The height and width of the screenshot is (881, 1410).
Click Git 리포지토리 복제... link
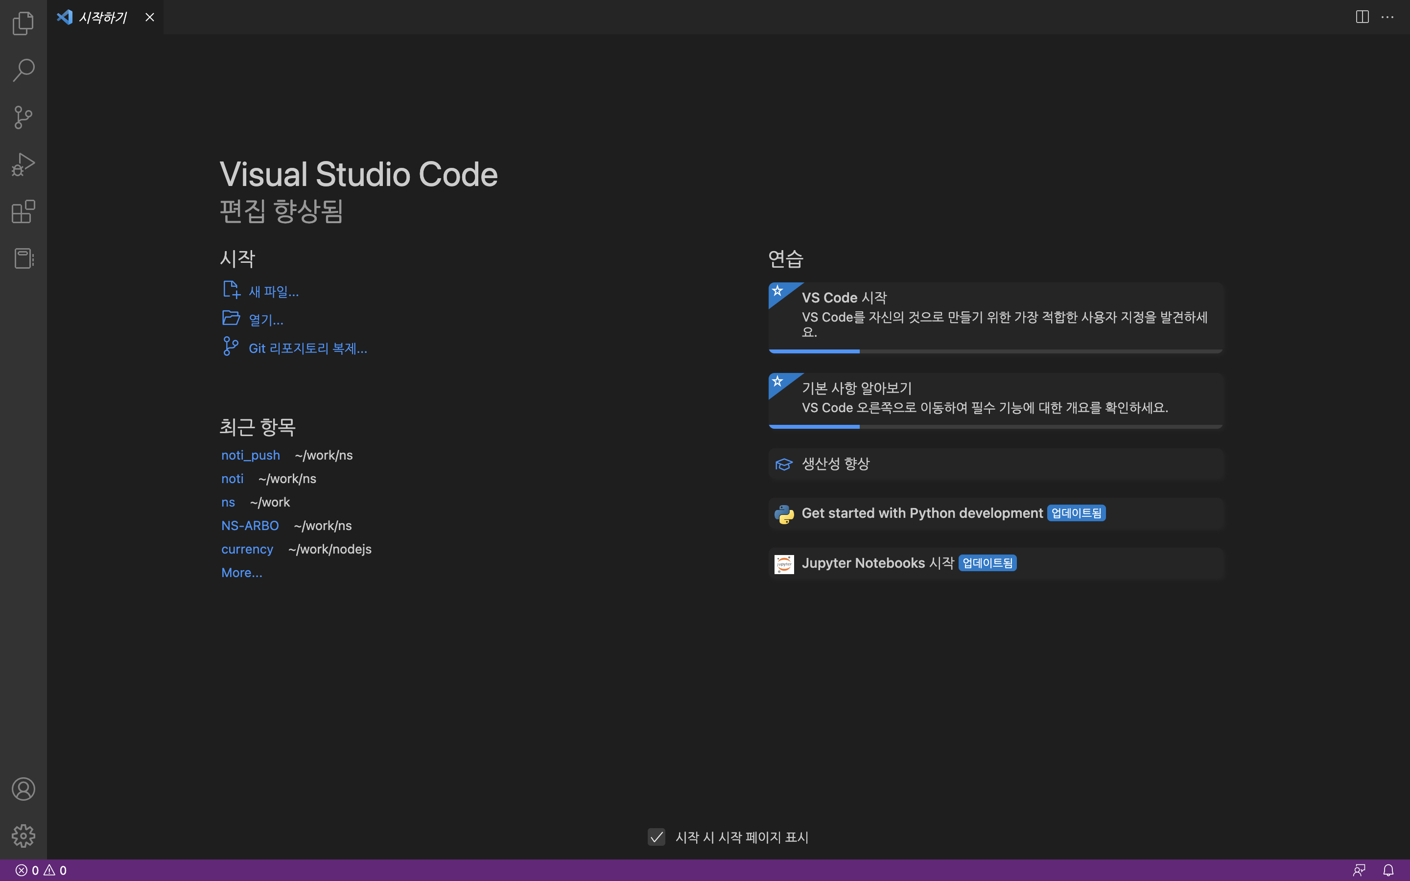click(307, 348)
